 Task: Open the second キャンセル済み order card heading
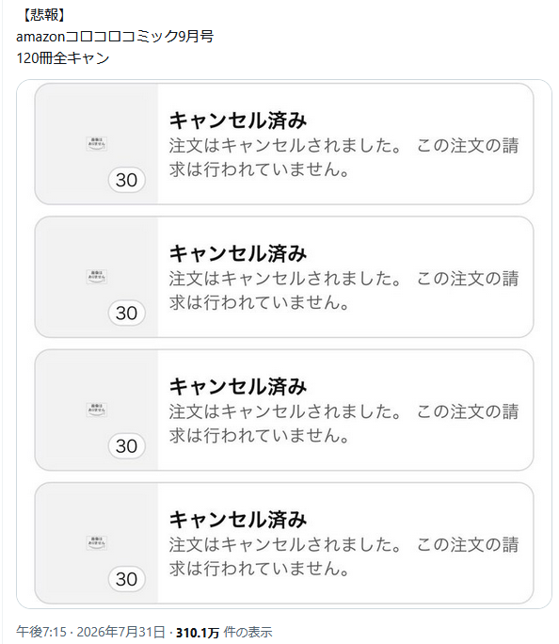click(238, 254)
